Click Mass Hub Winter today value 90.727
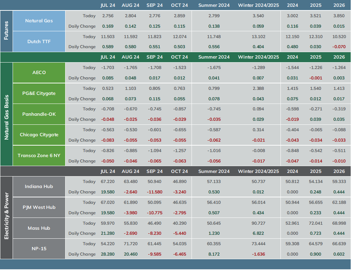Image resolution: width=351 pixels, height=270 pixels. pos(258,223)
